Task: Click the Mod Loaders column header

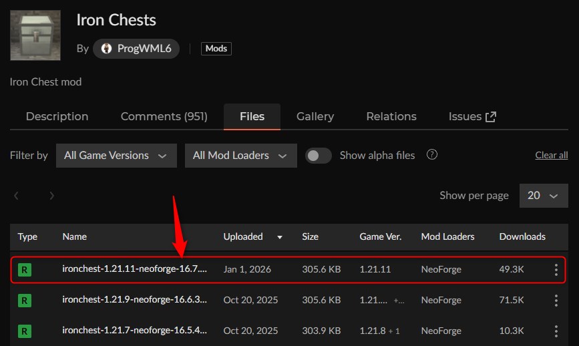Action: tap(447, 236)
